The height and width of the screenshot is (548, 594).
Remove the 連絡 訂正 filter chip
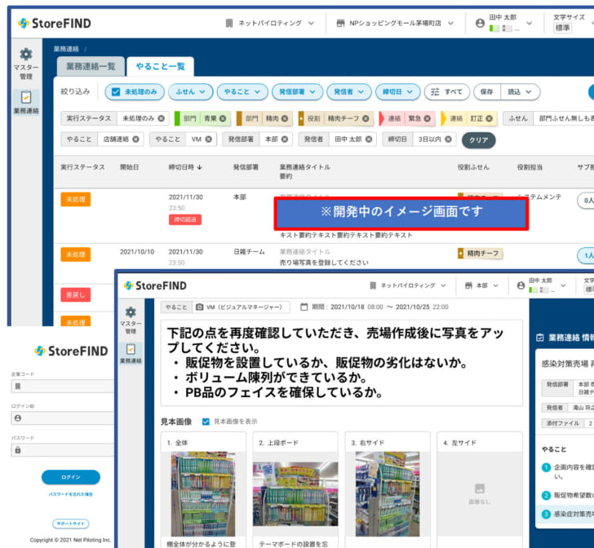click(x=489, y=118)
